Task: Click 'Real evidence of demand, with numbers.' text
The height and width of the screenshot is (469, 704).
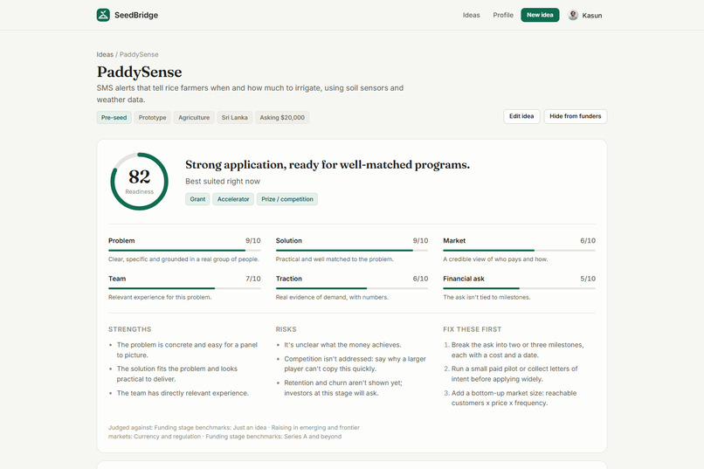Action: [332, 297]
